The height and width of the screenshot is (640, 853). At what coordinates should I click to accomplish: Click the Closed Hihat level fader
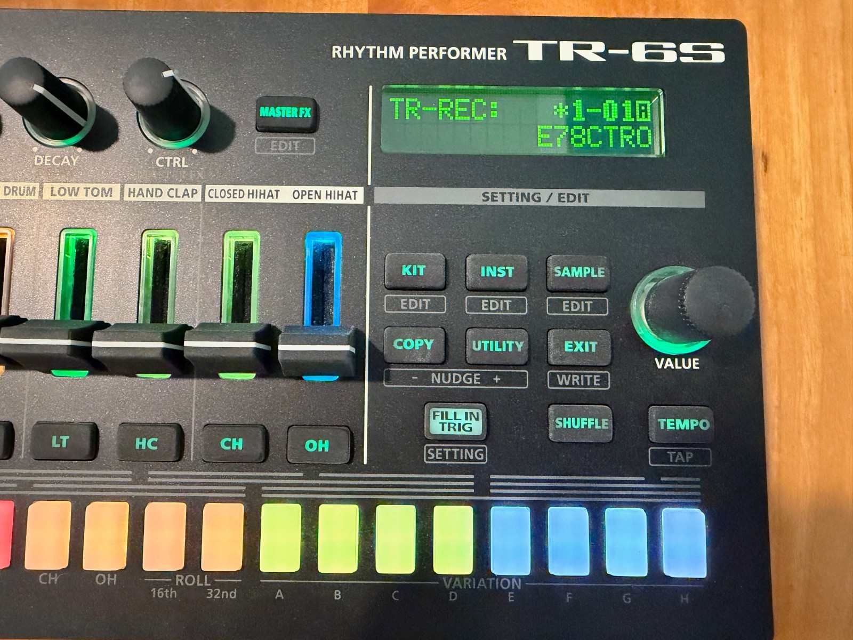[x=230, y=349]
